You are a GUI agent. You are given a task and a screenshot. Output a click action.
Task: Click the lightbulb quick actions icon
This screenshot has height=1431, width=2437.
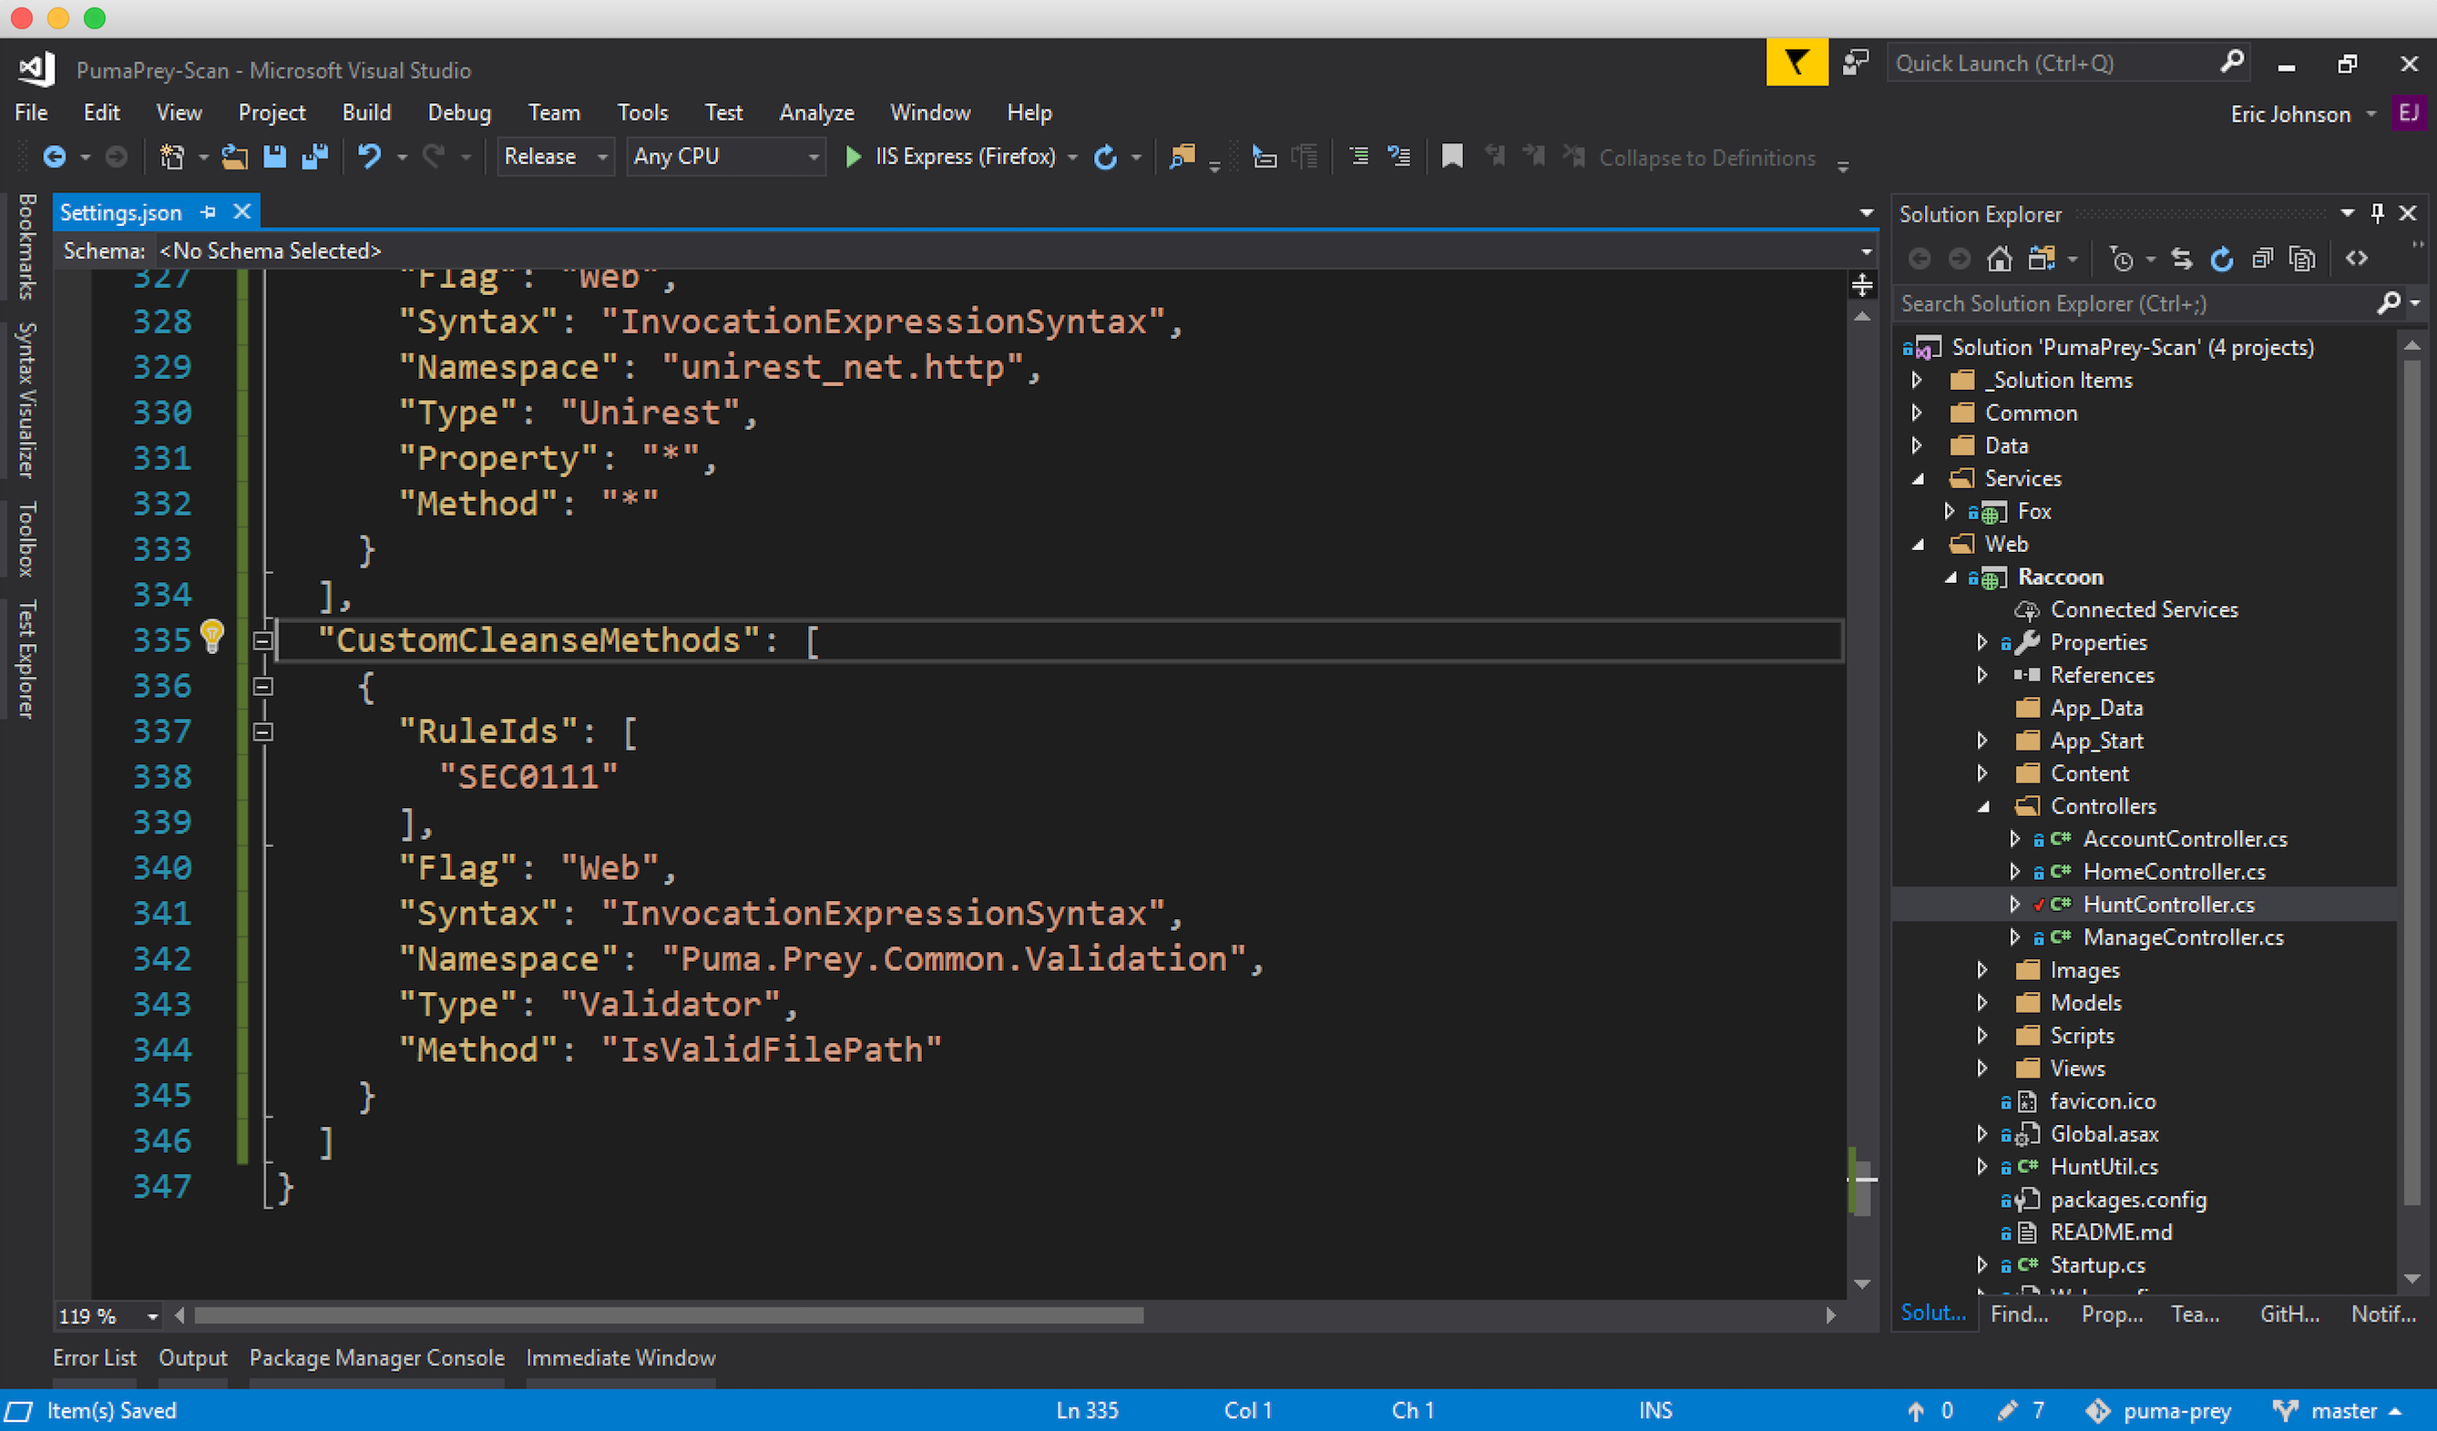point(211,635)
